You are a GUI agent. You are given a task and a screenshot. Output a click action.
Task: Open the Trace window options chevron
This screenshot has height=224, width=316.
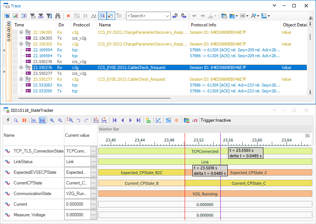pos(274,5)
